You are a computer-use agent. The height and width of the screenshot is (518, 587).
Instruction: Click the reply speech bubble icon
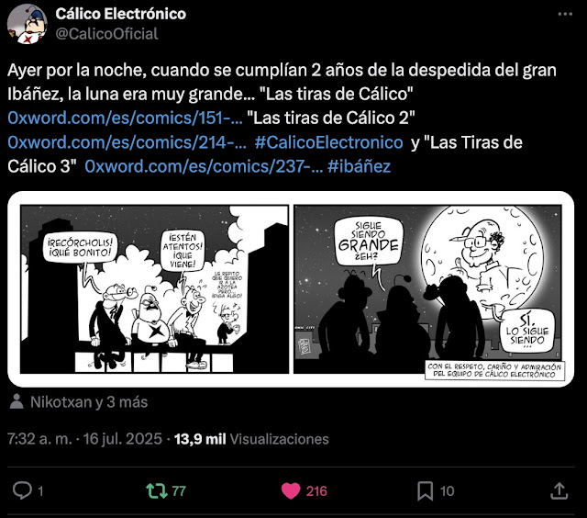[22, 490]
